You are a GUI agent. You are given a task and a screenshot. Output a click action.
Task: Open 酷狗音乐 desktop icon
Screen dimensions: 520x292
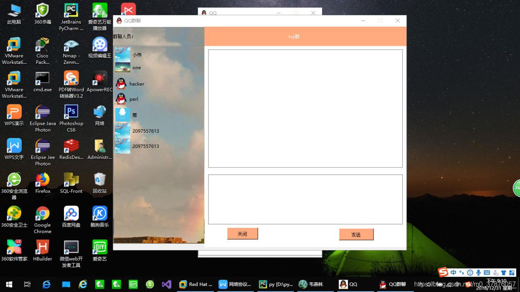click(x=100, y=217)
